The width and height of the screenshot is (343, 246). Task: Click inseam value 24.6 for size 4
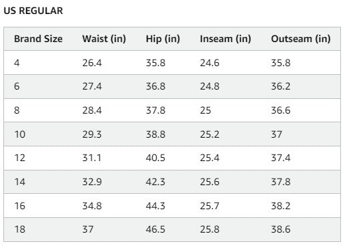click(x=210, y=63)
